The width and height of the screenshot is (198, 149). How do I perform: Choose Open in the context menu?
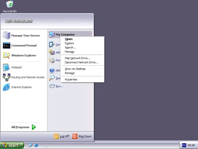[x=82, y=39]
